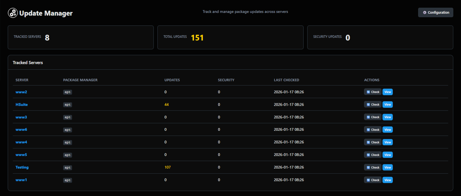This screenshot has height=196, width=461.
Task: Click Check button for www3 server
Action: tap(373, 117)
